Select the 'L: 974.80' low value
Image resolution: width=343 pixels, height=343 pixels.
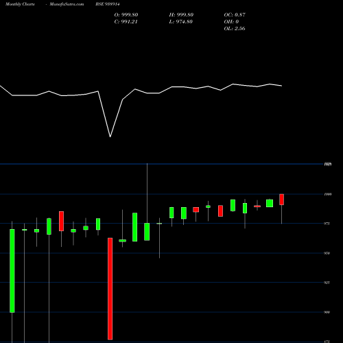click(180, 22)
